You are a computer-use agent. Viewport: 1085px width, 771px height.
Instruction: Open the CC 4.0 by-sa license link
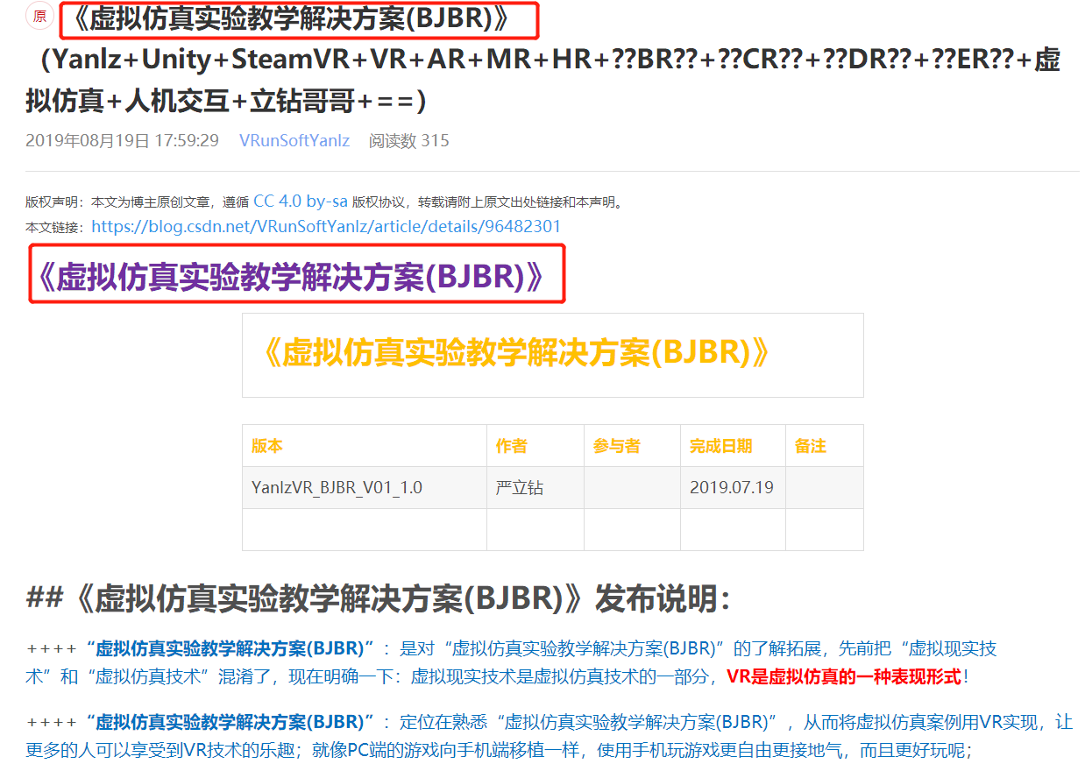pyautogui.click(x=300, y=202)
